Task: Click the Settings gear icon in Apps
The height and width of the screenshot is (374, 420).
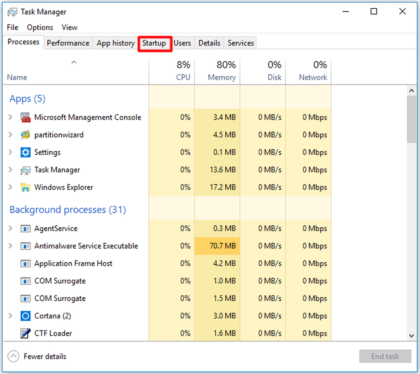Action: [26, 152]
